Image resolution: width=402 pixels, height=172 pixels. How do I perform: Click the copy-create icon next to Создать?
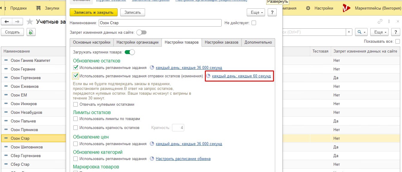[31, 32]
